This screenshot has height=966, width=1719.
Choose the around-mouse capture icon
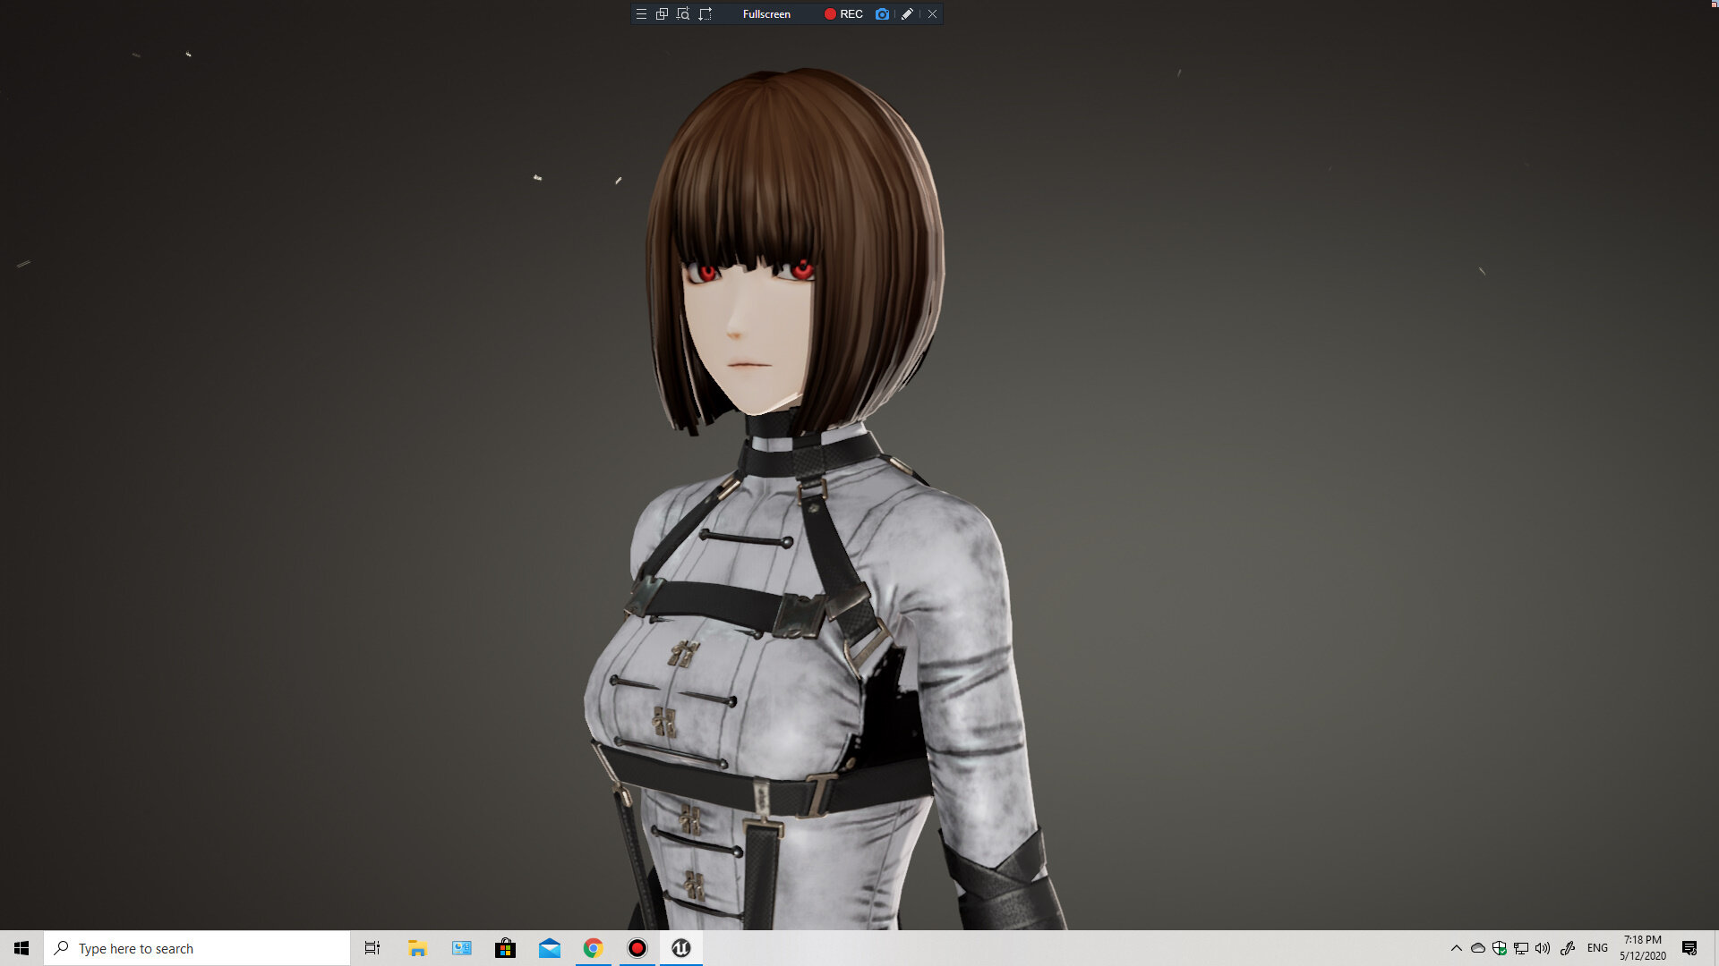tap(683, 14)
